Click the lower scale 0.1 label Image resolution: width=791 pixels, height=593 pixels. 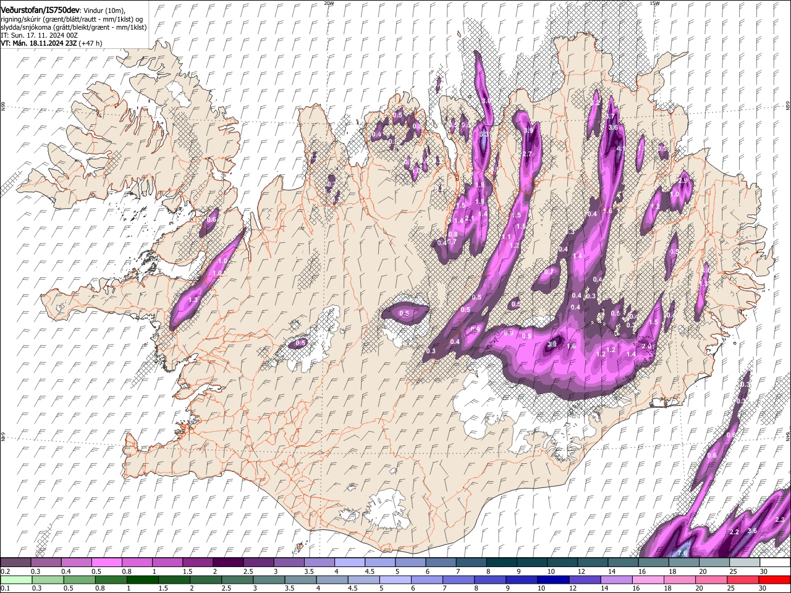(x=6, y=588)
